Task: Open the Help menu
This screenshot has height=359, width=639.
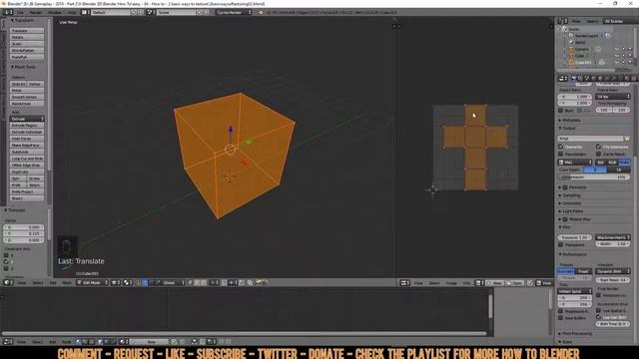Action: point(72,12)
